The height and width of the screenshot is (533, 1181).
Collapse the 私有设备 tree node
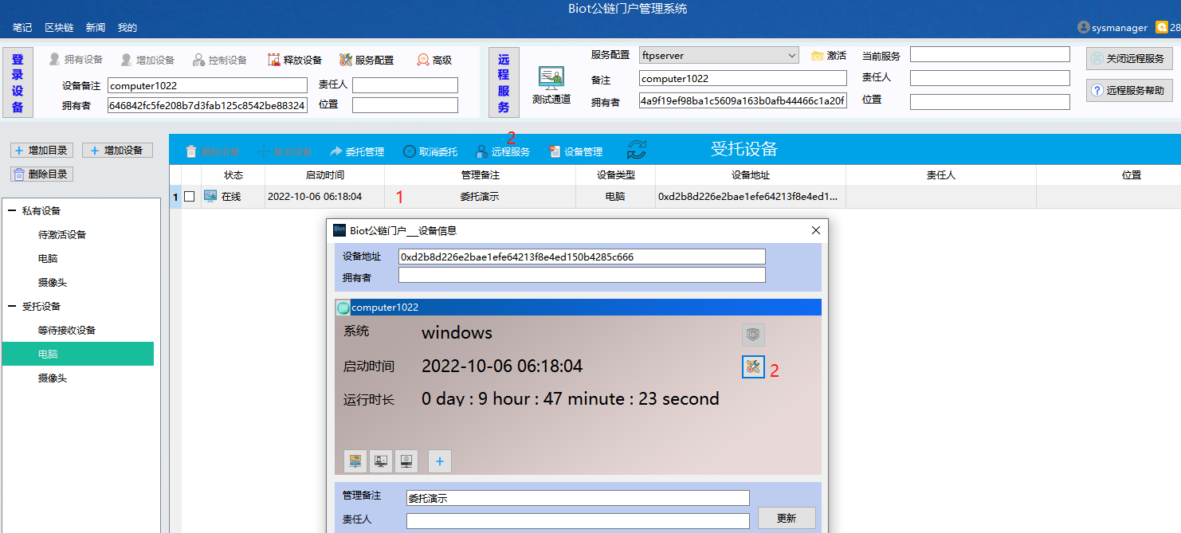(12, 211)
